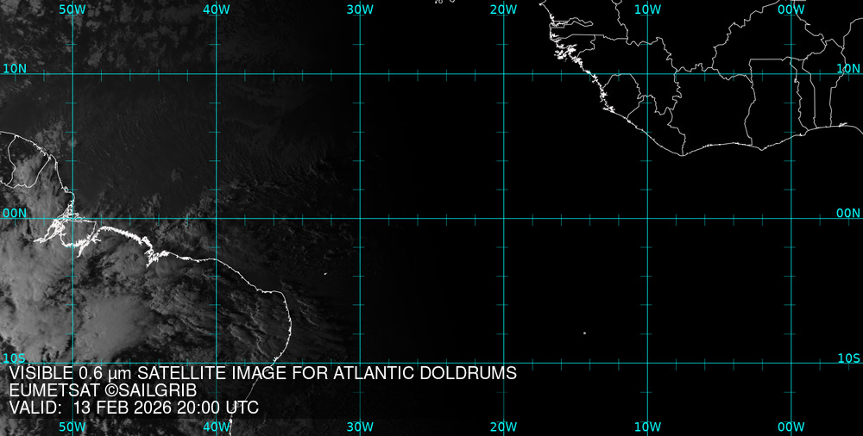Click the right-side 10S latitude label
Viewport: 863px width, 436px height.
click(x=849, y=358)
